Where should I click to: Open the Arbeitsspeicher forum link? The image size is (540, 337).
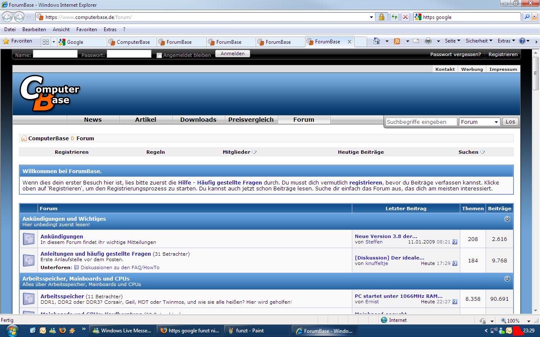62,296
